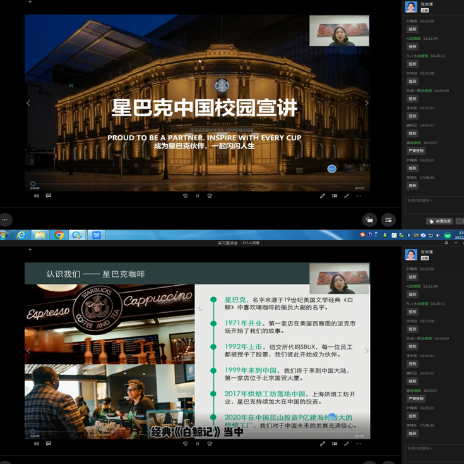The height and width of the screenshot is (464, 464).
Task: Mute the audio in the lower player
Action: tap(37, 444)
